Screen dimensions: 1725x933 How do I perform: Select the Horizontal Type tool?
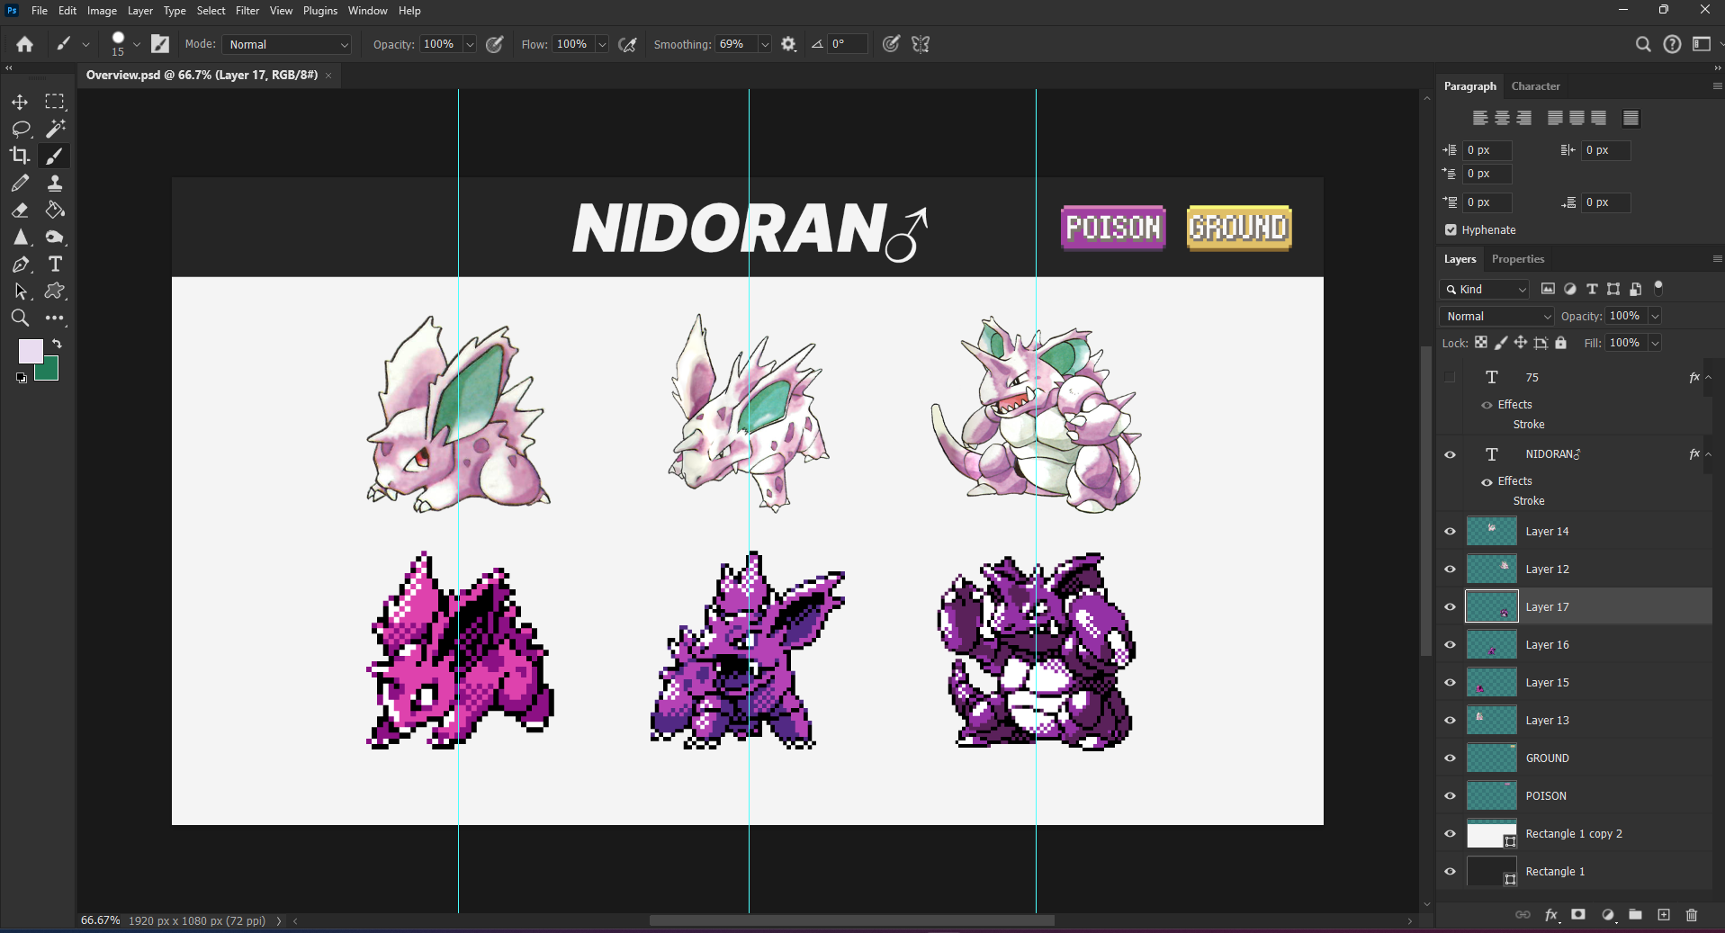coord(55,264)
